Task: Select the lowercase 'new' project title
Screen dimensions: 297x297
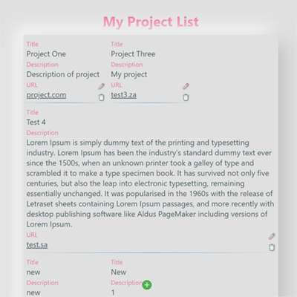Action: click(33, 272)
